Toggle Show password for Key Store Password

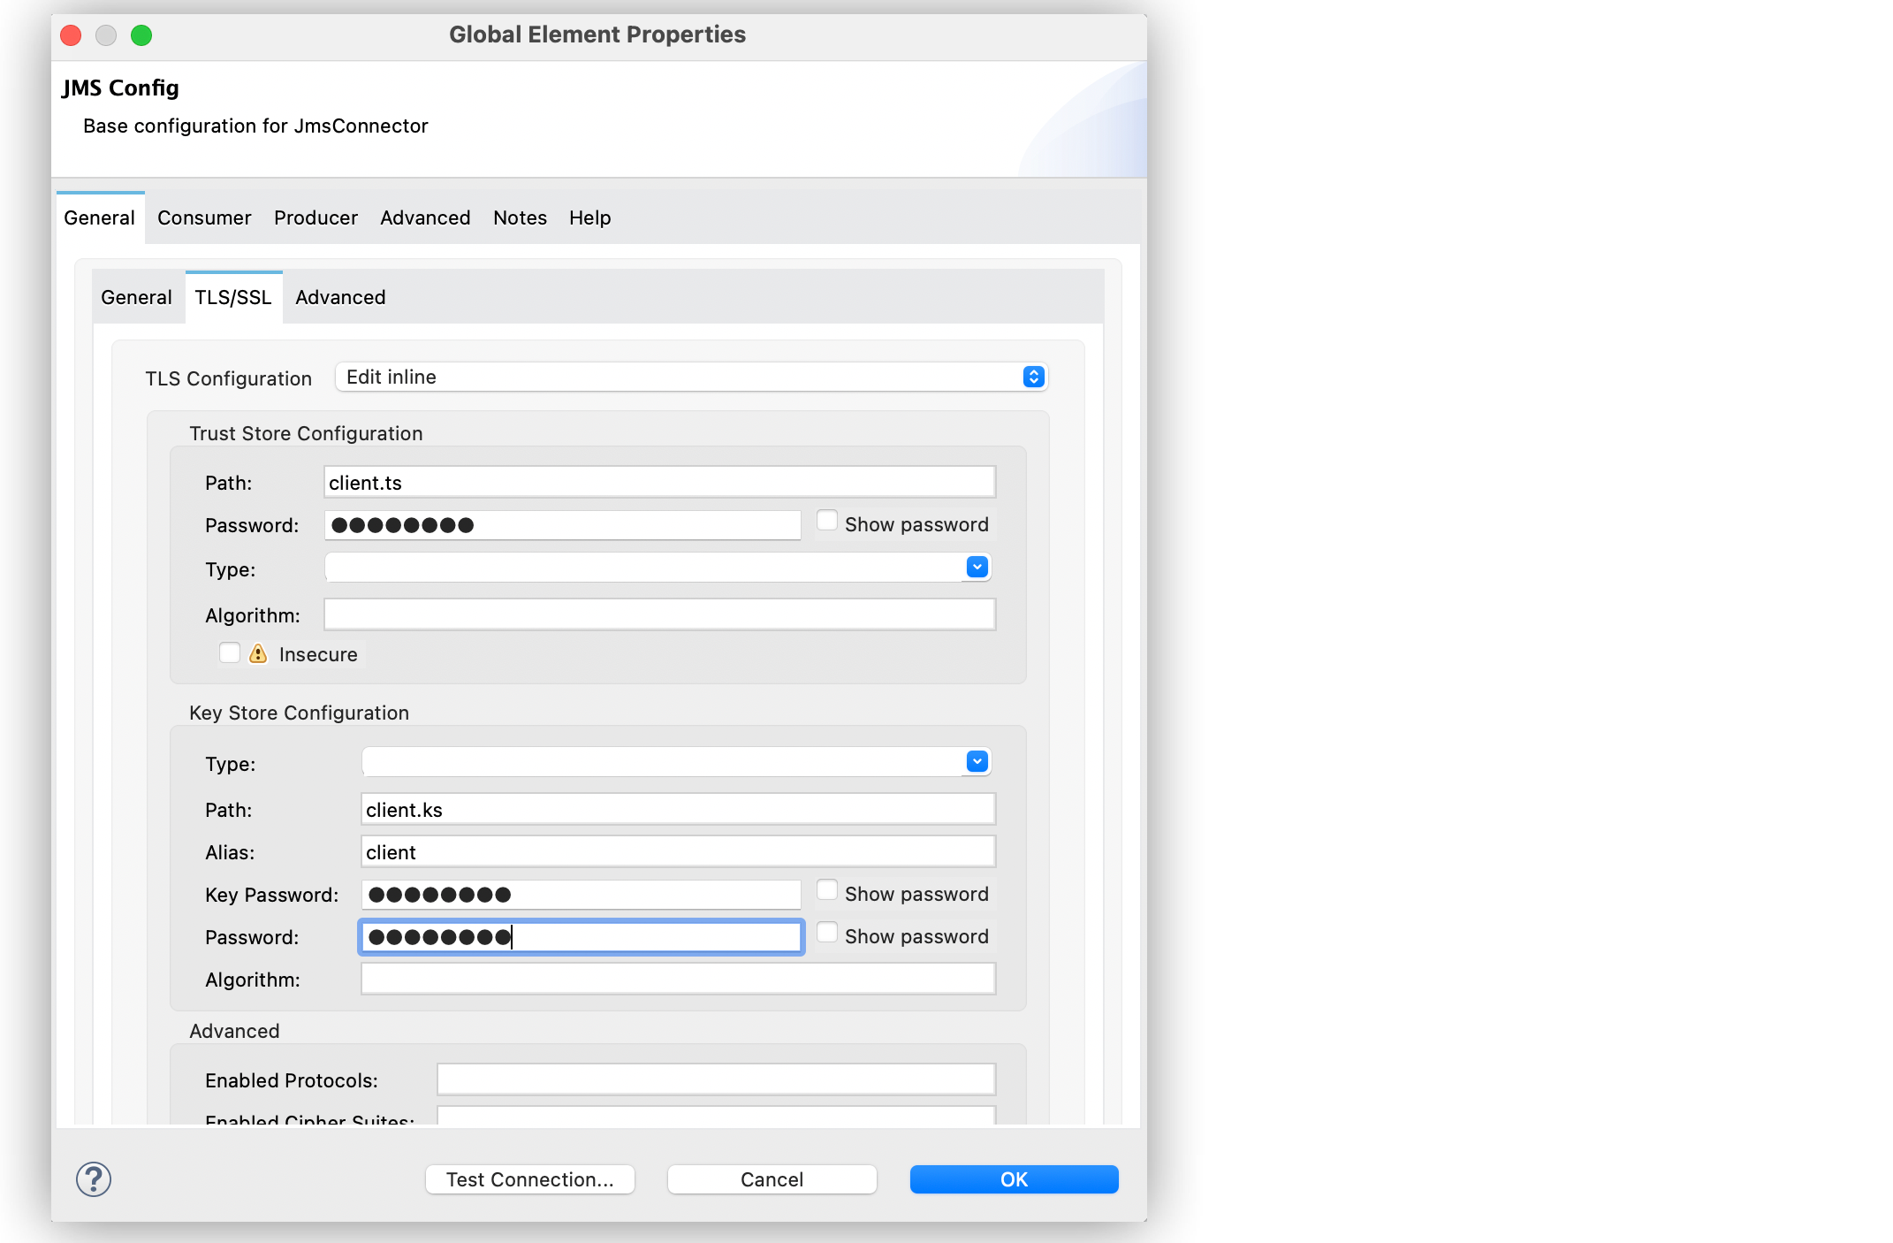coord(826,936)
